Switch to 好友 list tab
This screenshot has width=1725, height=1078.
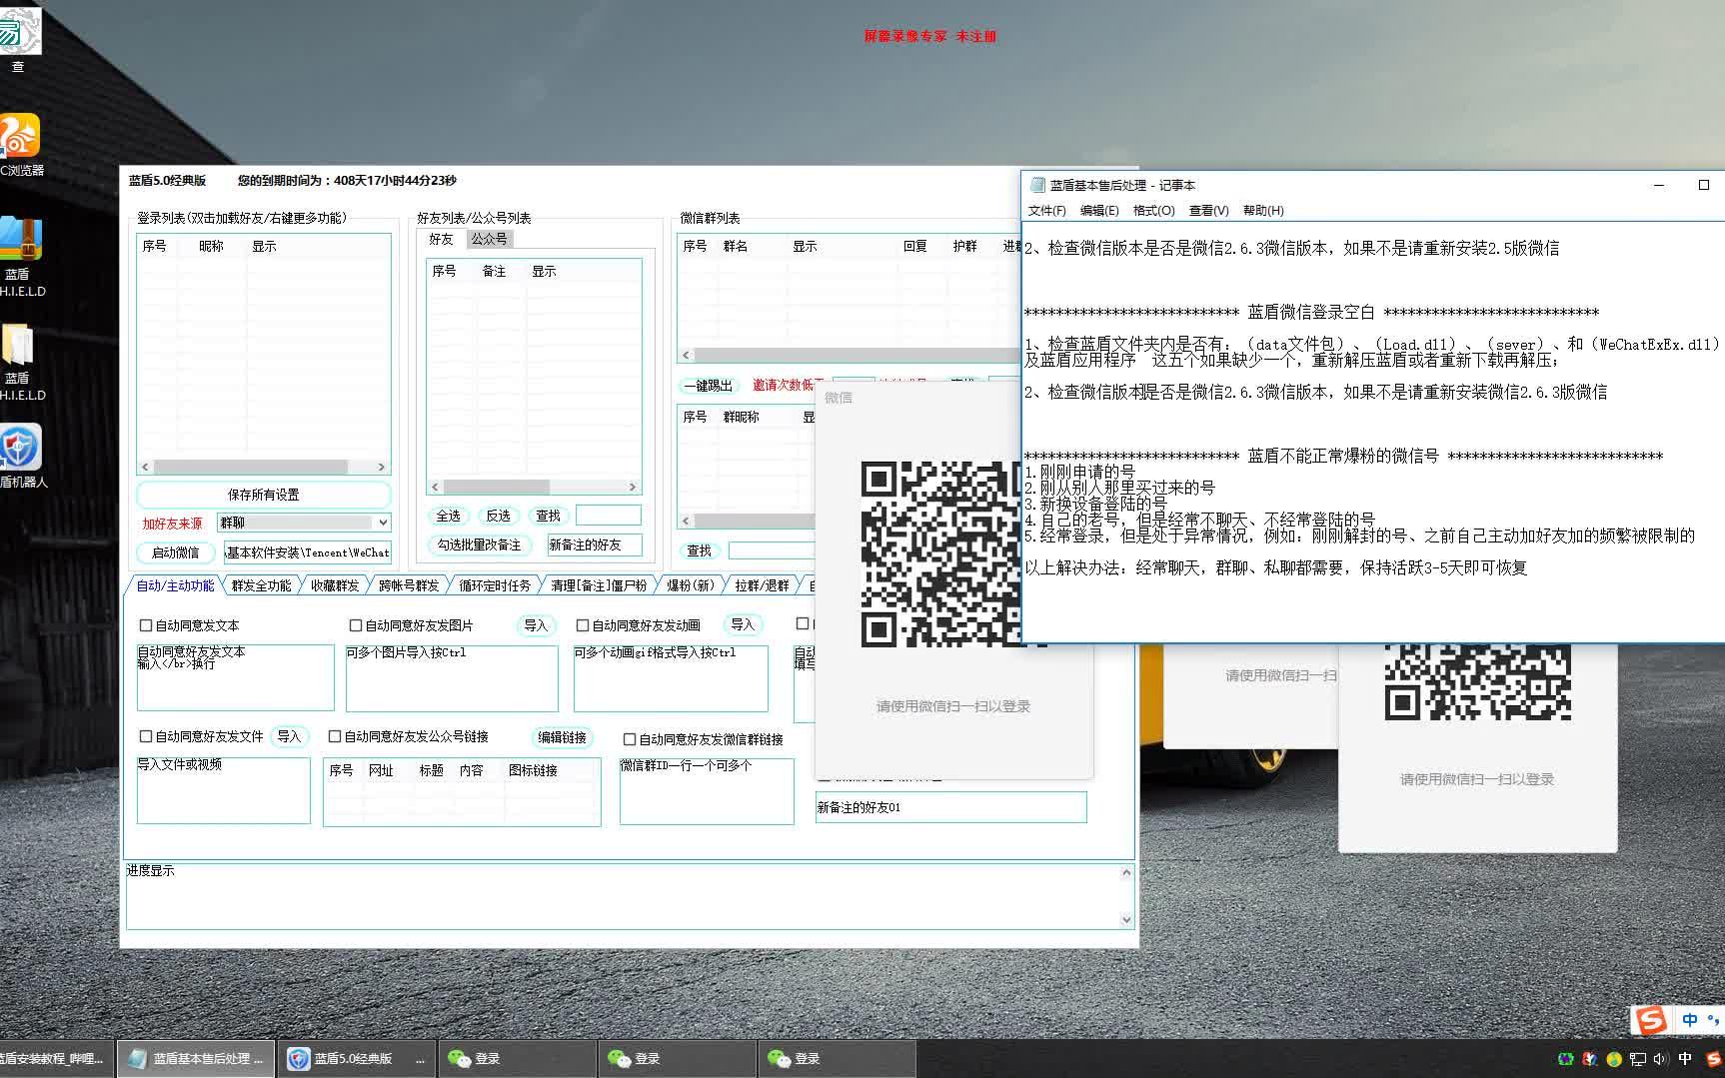(x=441, y=239)
